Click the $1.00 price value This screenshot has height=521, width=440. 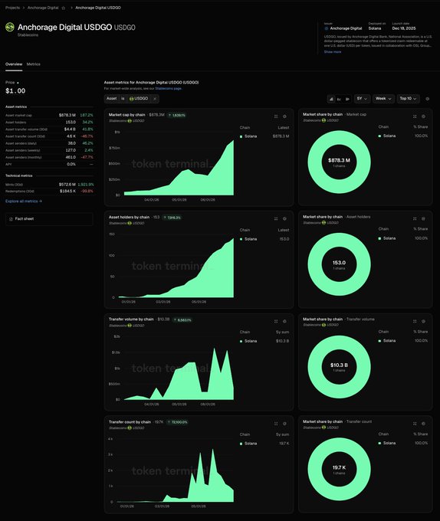tap(15, 90)
